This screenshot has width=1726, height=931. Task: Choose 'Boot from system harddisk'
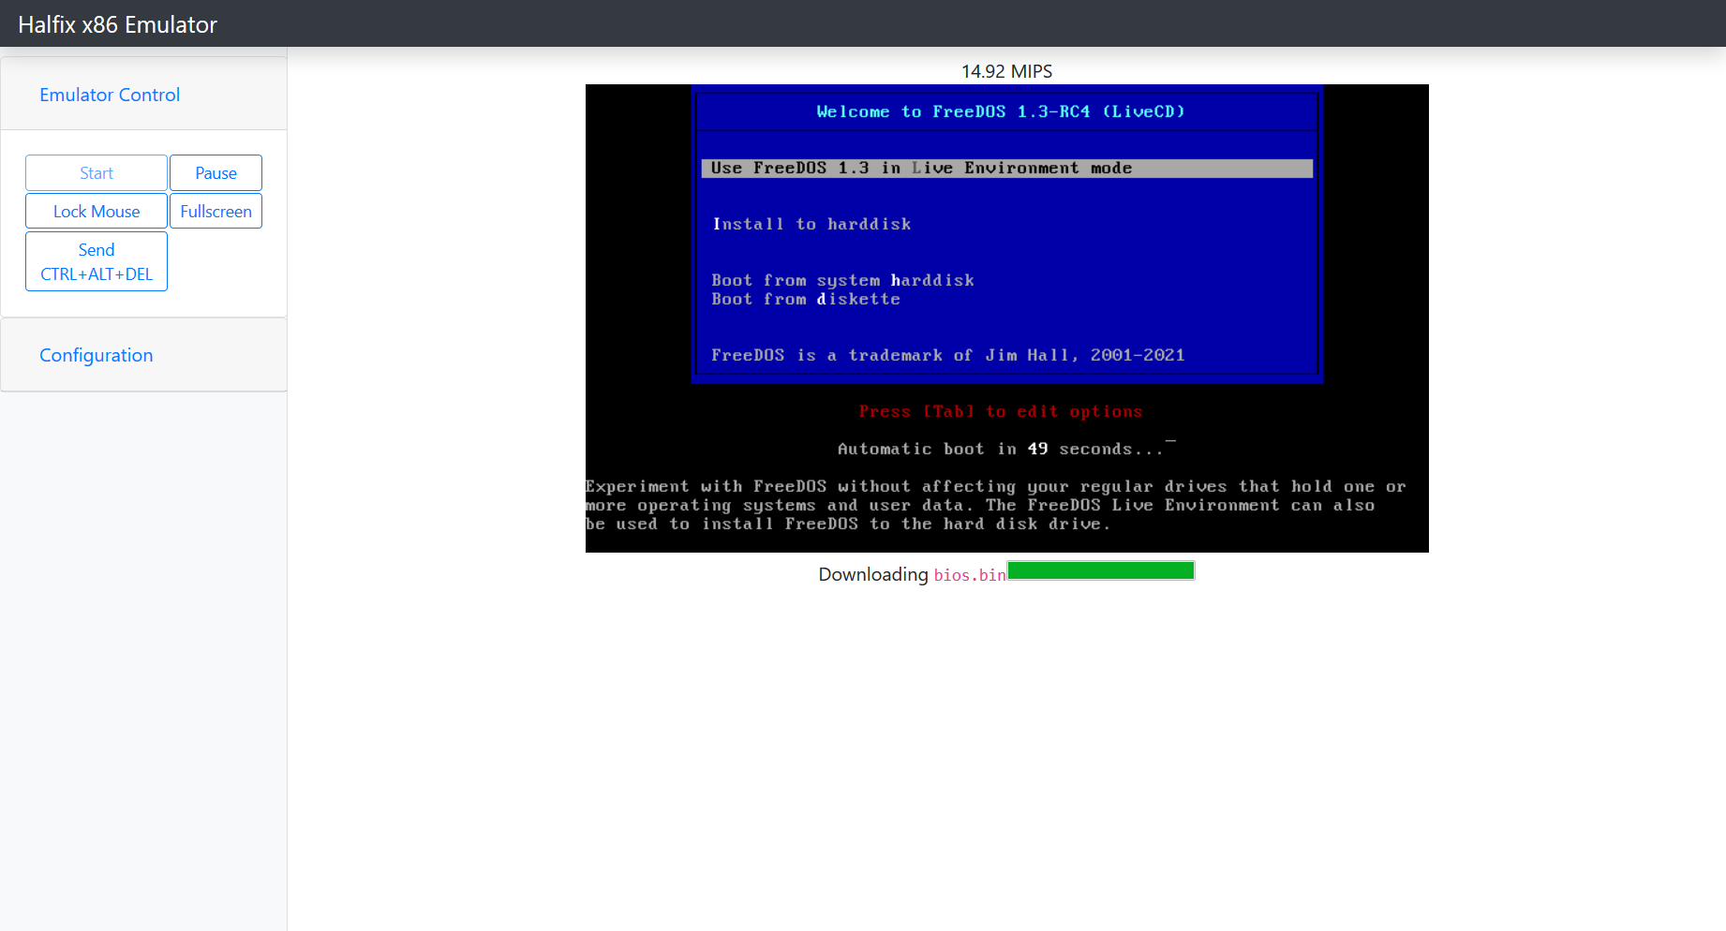(842, 281)
